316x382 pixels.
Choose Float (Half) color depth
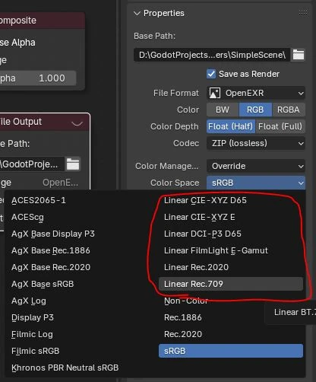click(x=231, y=126)
